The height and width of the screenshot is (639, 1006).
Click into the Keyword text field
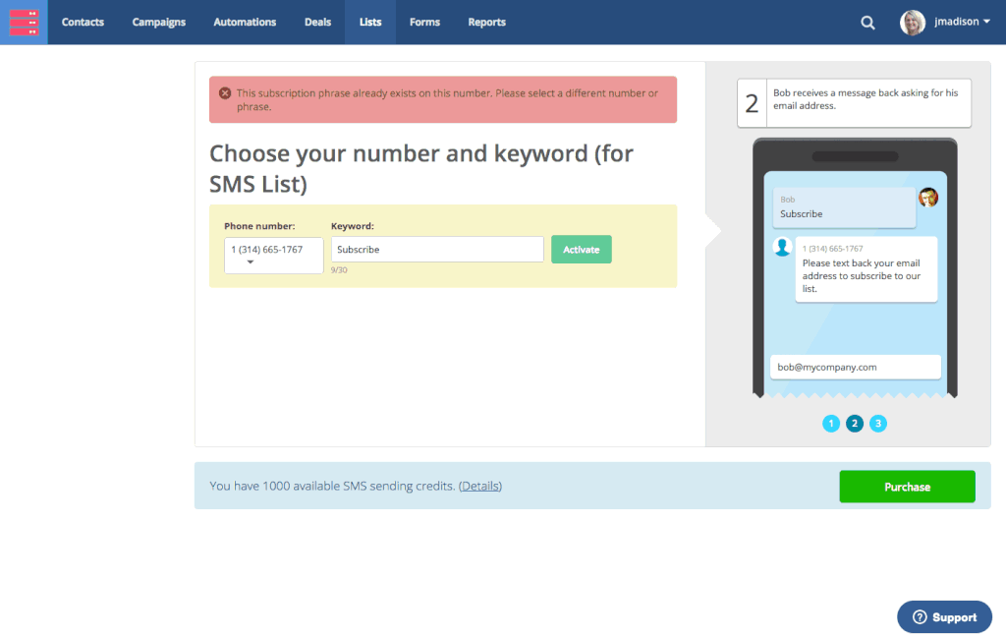coord(437,250)
